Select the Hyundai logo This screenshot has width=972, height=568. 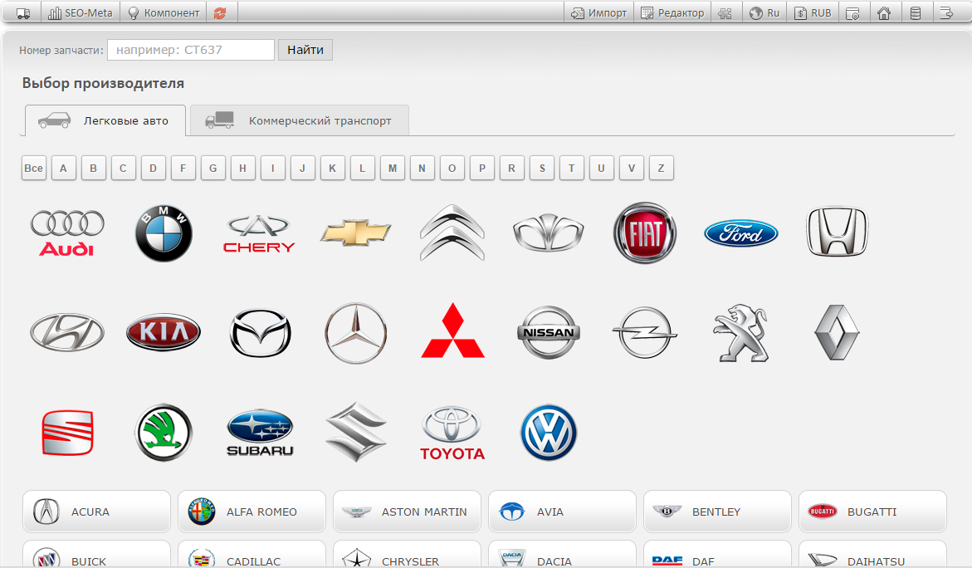click(x=67, y=332)
